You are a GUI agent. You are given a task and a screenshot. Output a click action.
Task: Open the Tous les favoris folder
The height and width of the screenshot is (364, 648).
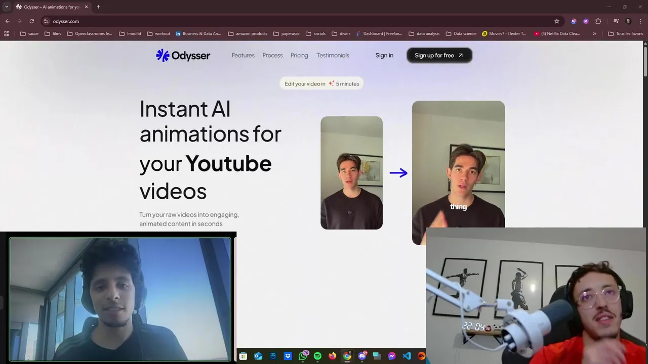click(x=625, y=34)
